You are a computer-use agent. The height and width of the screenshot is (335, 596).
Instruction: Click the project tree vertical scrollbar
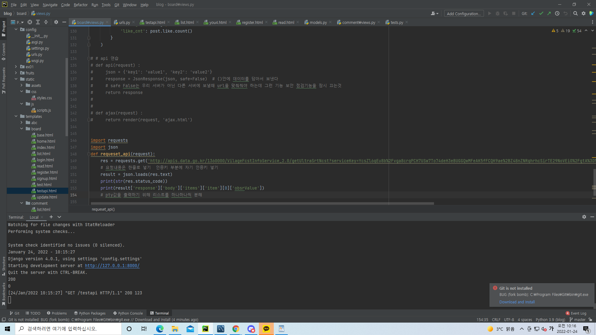coord(66,97)
